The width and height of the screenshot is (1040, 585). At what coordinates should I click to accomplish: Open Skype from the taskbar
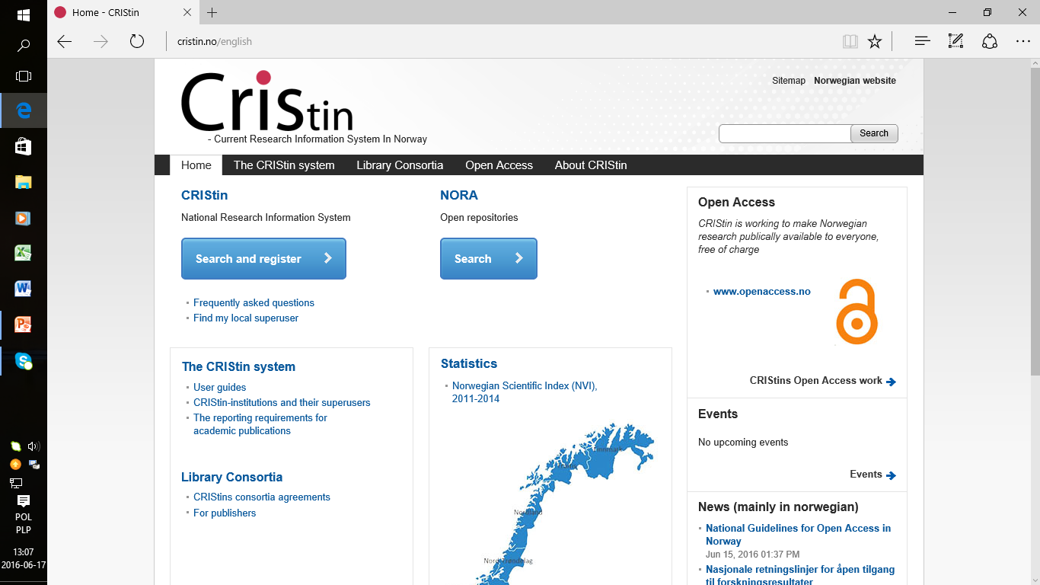coord(23,360)
